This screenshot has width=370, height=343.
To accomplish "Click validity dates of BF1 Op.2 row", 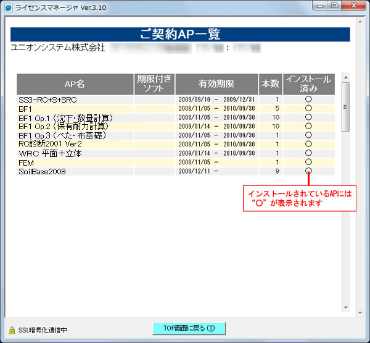I will (x=216, y=126).
